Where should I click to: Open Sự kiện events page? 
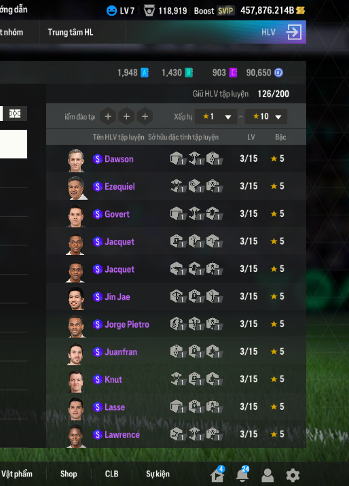coord(158,474)
